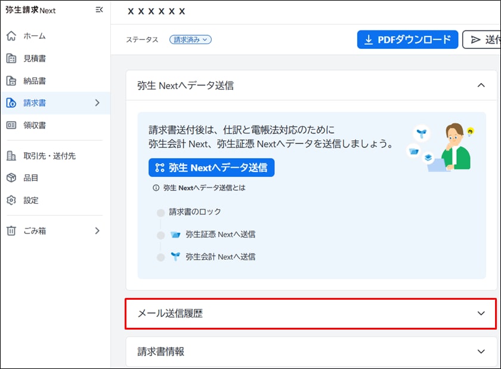
Task: Collapse the 弥生 Nextへデータ送信 panel chevron
Action: 481,85
